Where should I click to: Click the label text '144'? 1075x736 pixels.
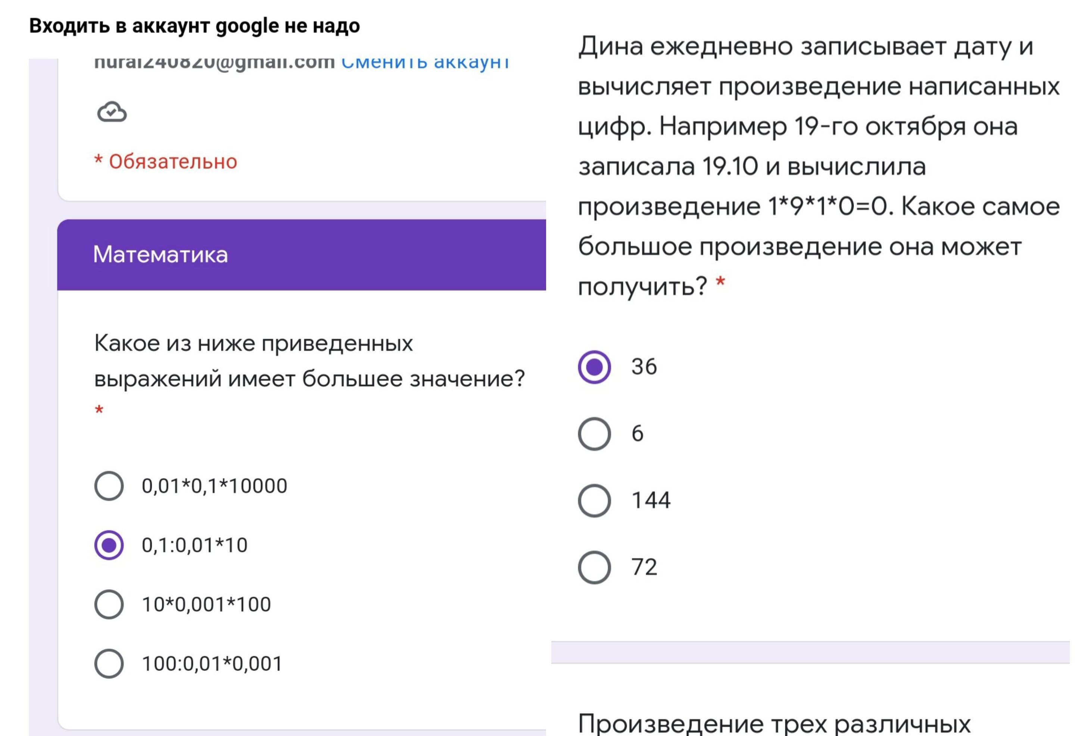pyautogui.click(x=651, y=500)
